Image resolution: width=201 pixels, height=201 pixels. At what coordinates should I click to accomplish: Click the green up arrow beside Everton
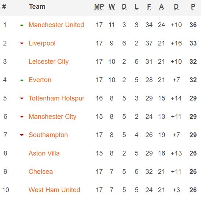pyautogui.click(x=22, y=80)
